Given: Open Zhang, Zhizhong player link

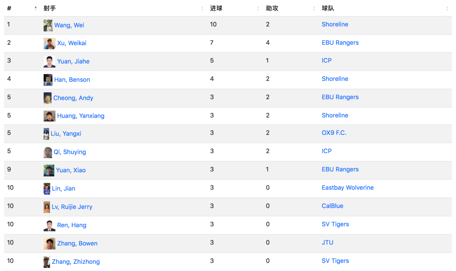Looking at the screenshot, I should tap(76, 262).
